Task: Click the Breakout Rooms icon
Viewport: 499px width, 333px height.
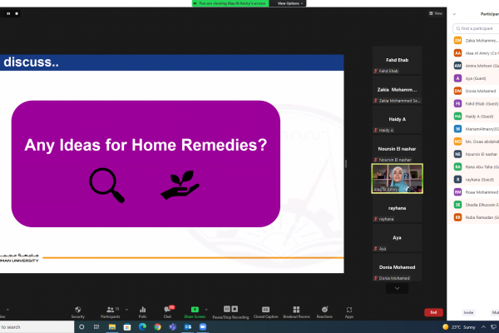Action: [296, 310]
